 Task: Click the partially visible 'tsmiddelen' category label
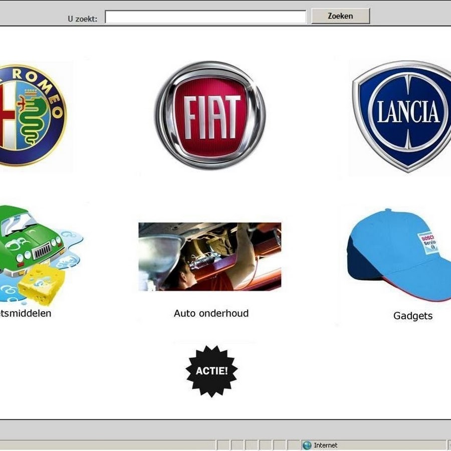[x=26, y=313]
